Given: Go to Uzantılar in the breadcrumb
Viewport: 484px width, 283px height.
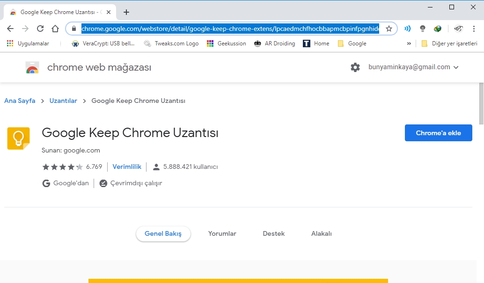Looking at the screenshot, I should [x=63, y=101].
